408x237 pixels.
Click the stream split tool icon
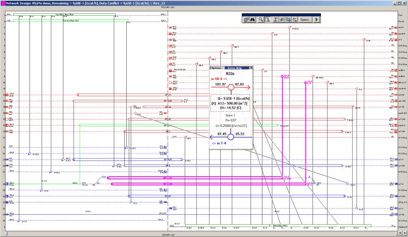point(275,19)
